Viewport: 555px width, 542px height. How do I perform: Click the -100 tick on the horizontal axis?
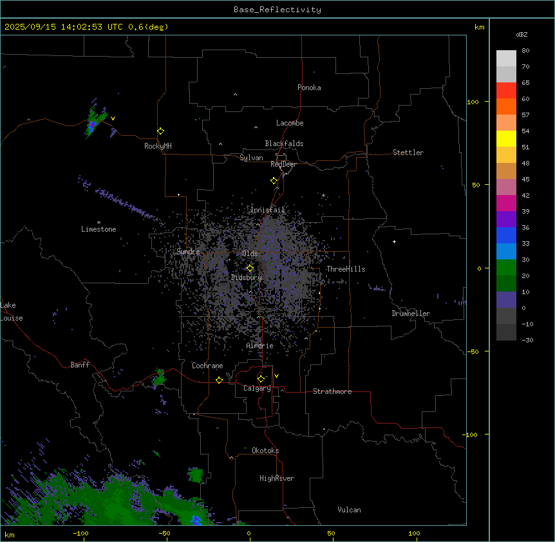[x=80, y=533]
